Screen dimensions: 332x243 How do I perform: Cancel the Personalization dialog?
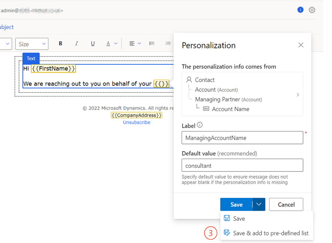pos(286,204)
